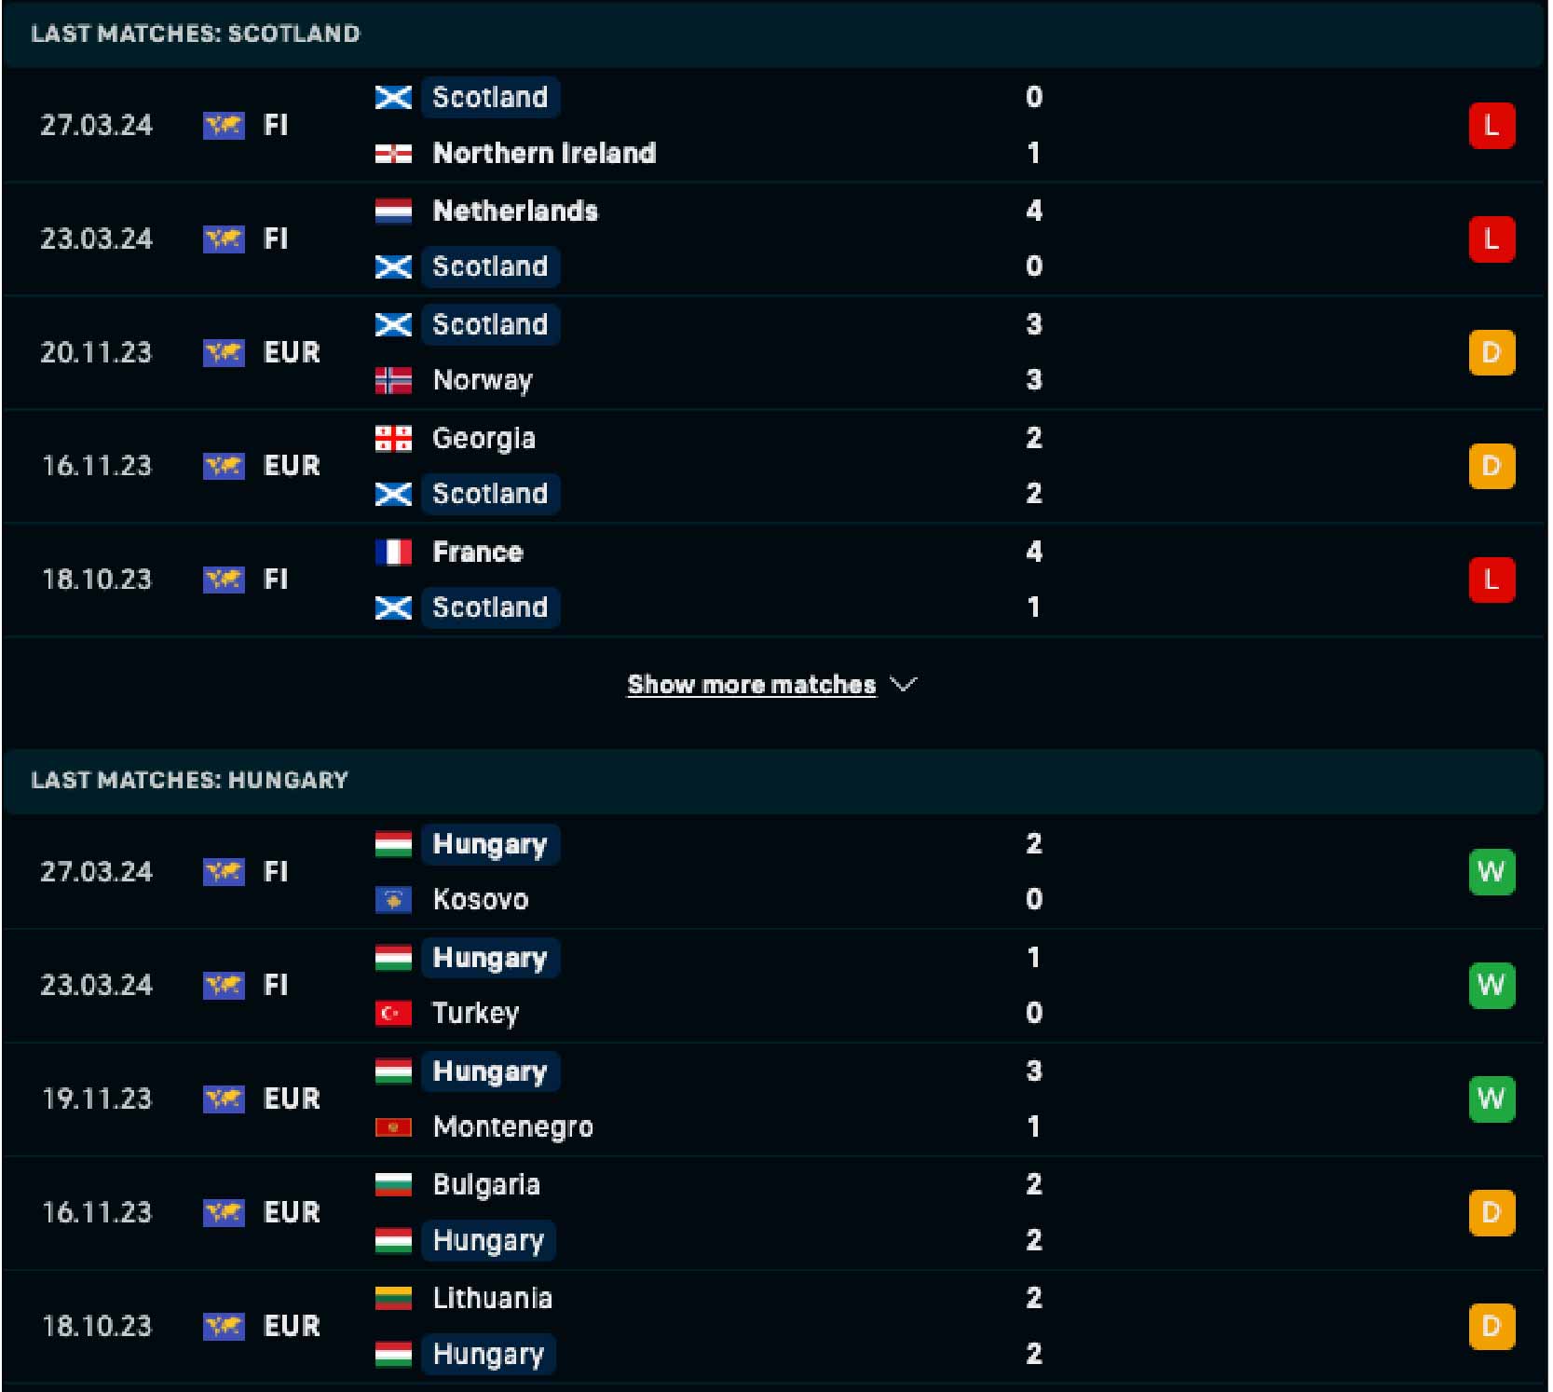
Task: Click the L badge for Scotland vs Northern Ireland
Action: tap(1491, 126)
